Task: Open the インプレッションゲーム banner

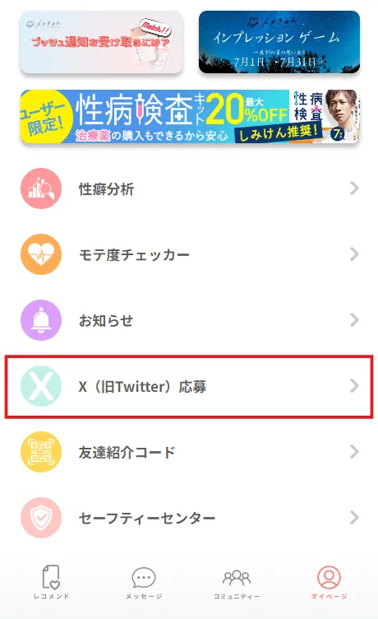Action: 279,42
